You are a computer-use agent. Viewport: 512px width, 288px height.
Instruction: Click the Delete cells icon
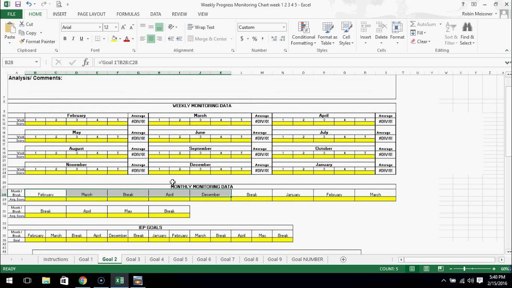coord(381,28)
